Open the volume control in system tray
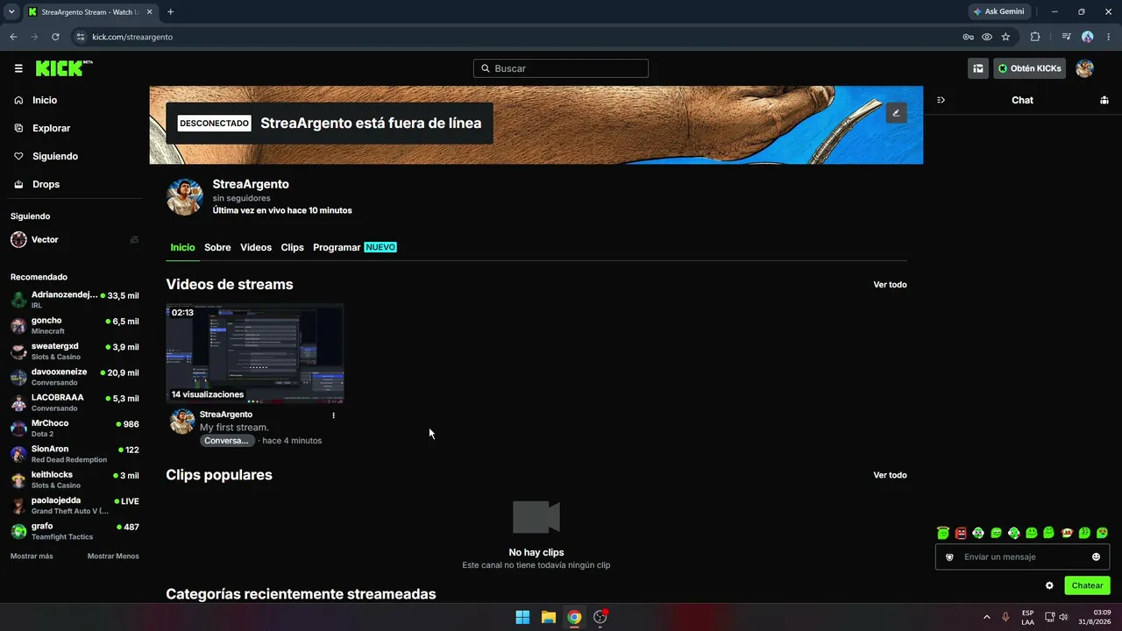 click(x=1063, y=617)
